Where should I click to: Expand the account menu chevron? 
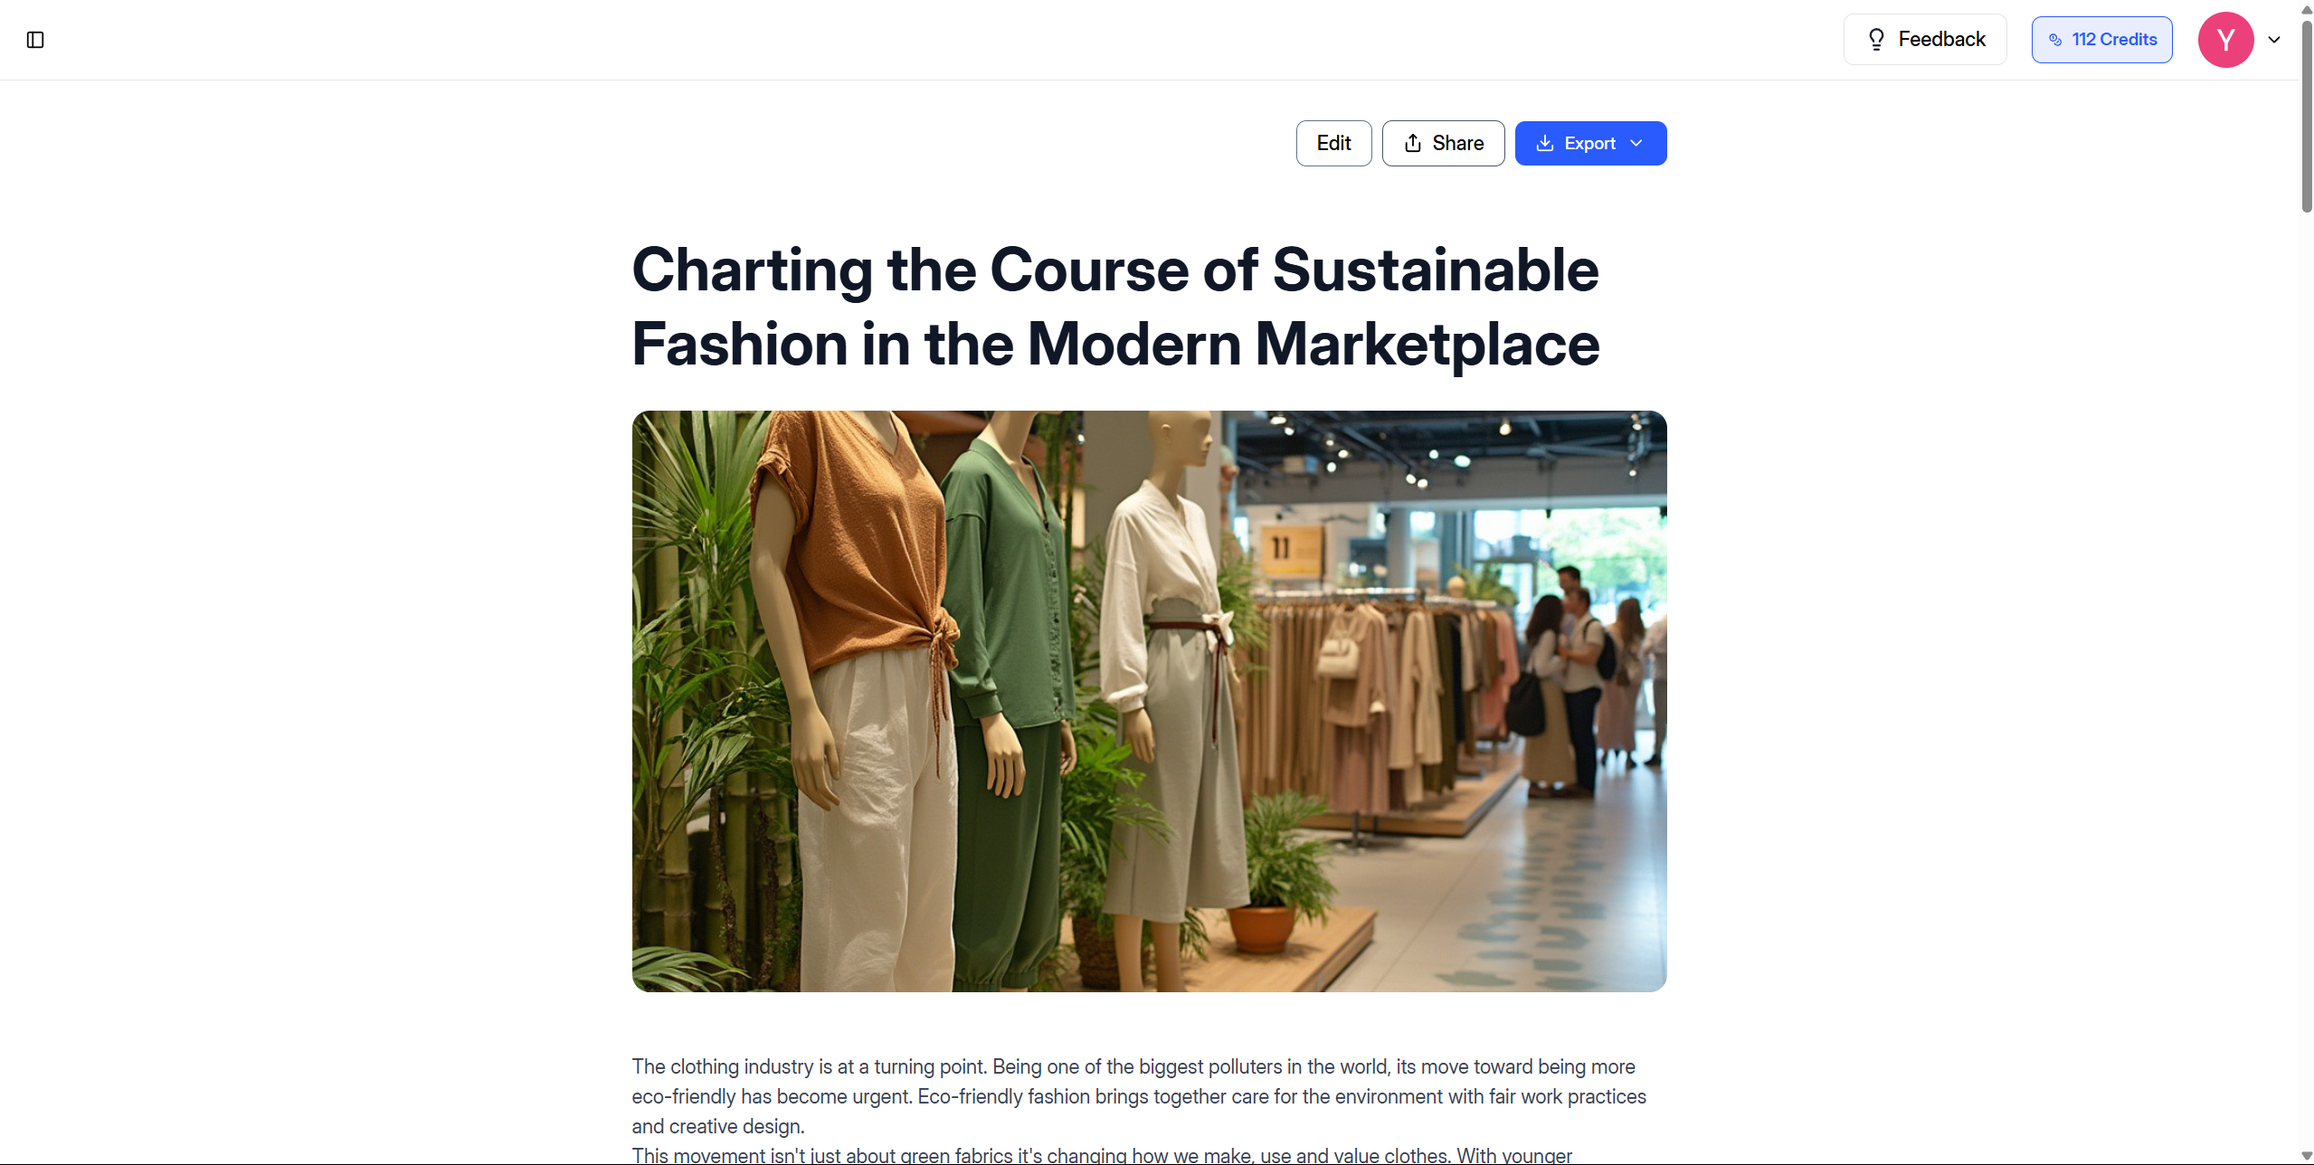click(2274, 40)
